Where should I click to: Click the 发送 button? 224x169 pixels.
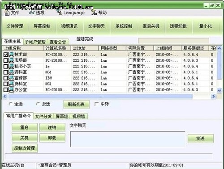pos(201,139)
